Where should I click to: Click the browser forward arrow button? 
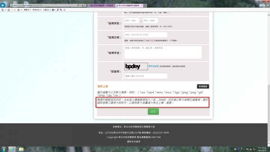8,5
